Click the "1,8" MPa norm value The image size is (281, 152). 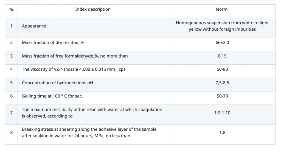point(222,133)
